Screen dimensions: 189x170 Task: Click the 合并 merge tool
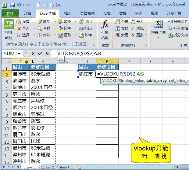pos(44,35)
